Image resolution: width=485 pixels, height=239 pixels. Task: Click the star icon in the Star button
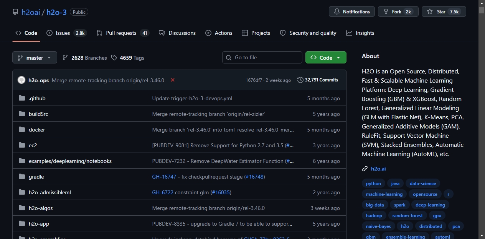pyautogui.click(x=430, y=12)
